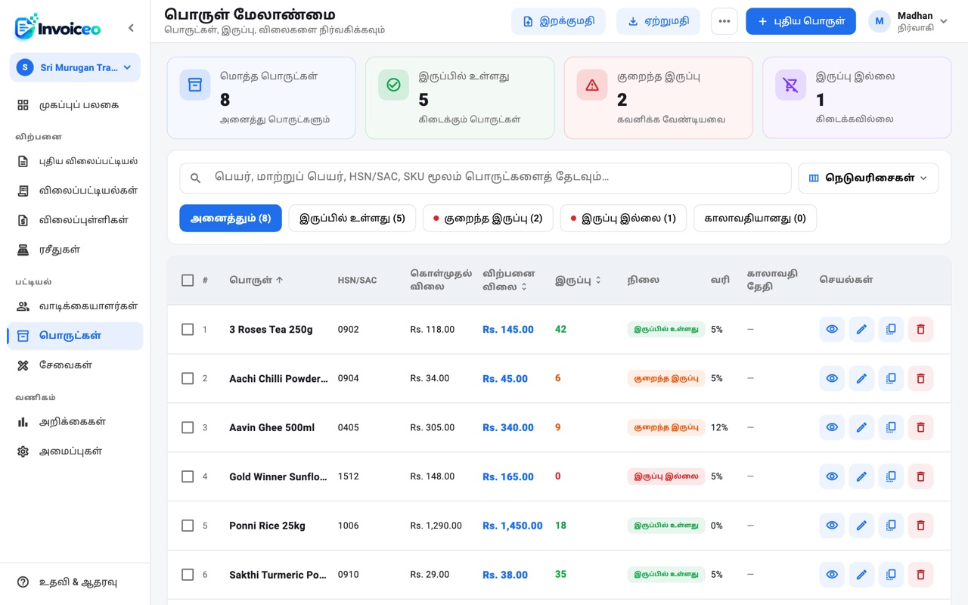Screen dimensions: 968x605
Task: Show குறைந்த இருப்பு (2) items
Action: (x=488, y=219)
